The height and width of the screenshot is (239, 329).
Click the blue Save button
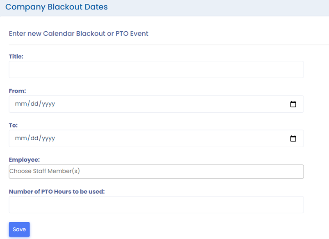tap(19, 229)
